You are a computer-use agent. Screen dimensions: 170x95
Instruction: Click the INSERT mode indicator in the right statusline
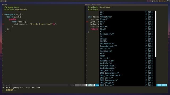(91, 85)
